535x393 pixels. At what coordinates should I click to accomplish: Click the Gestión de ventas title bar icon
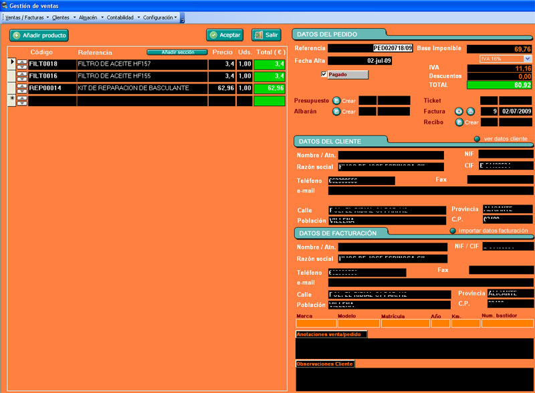tap(5, 5)
